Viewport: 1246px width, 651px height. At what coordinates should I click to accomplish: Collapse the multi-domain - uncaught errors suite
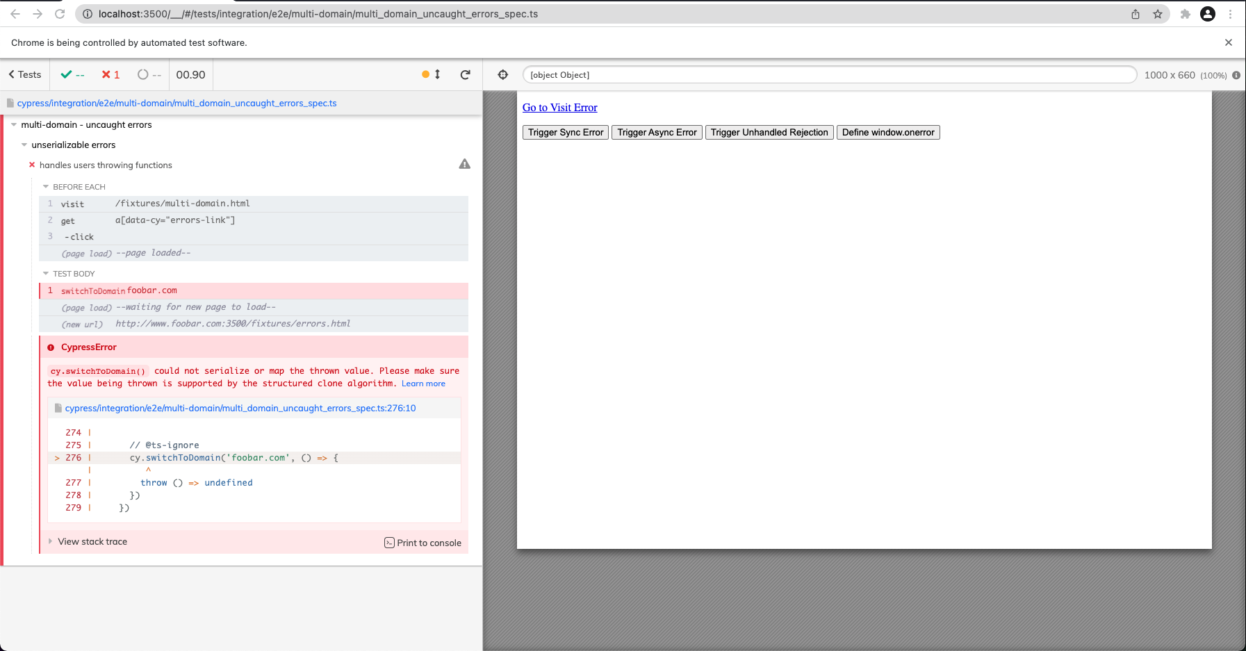(x=86, y=125)
